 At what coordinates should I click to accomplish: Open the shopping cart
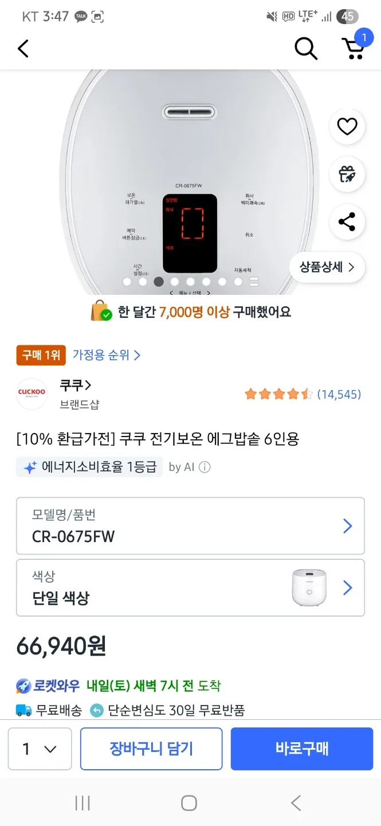[353, 49]
